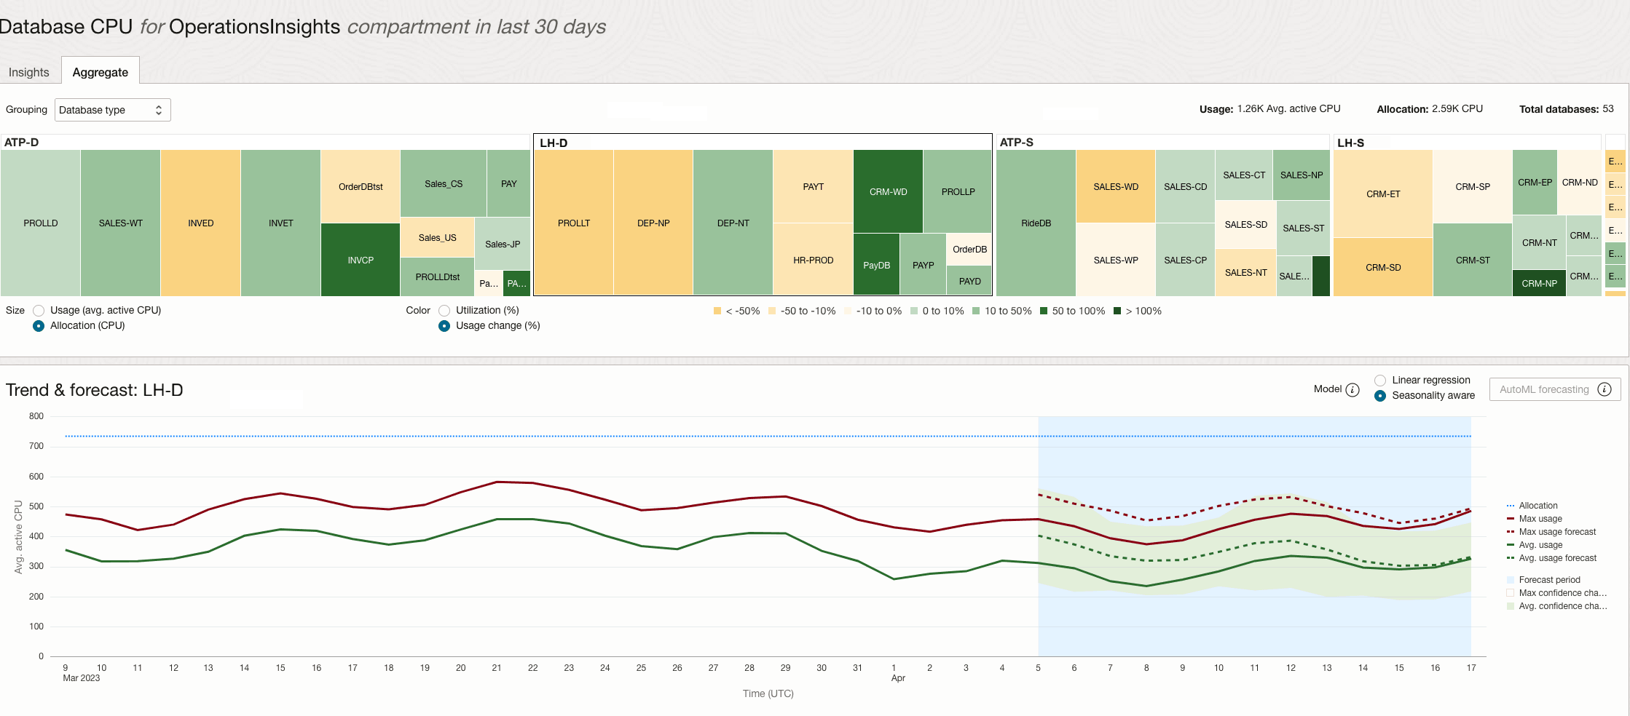Click the info icon inside AutoML forecasting button

point(1605,389)
